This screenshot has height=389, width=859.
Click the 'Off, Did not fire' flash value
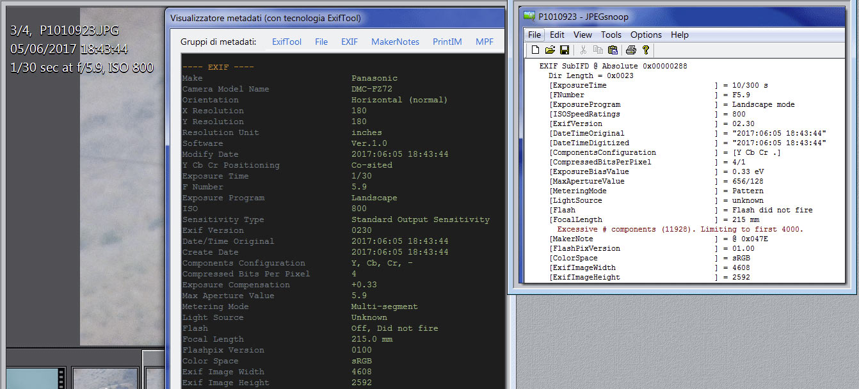[x=395, y=328]
